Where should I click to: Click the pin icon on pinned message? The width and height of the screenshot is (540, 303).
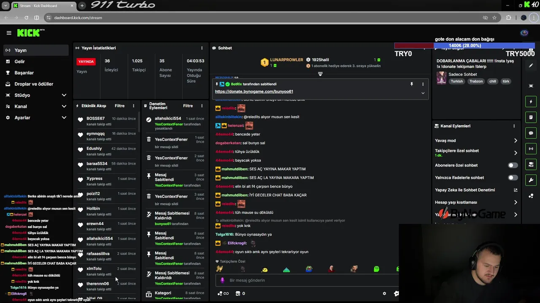[412, 84]
